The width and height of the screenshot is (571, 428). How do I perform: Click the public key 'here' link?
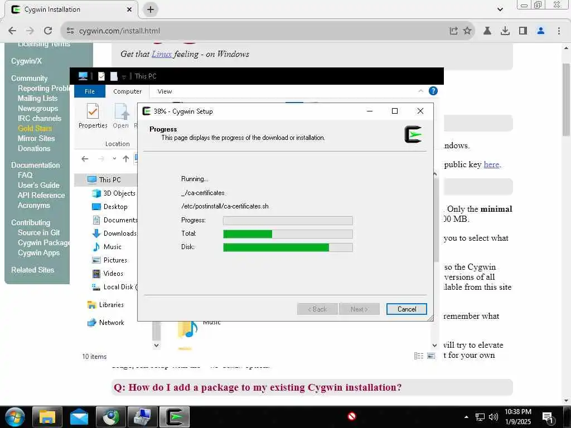click(491, 164)
